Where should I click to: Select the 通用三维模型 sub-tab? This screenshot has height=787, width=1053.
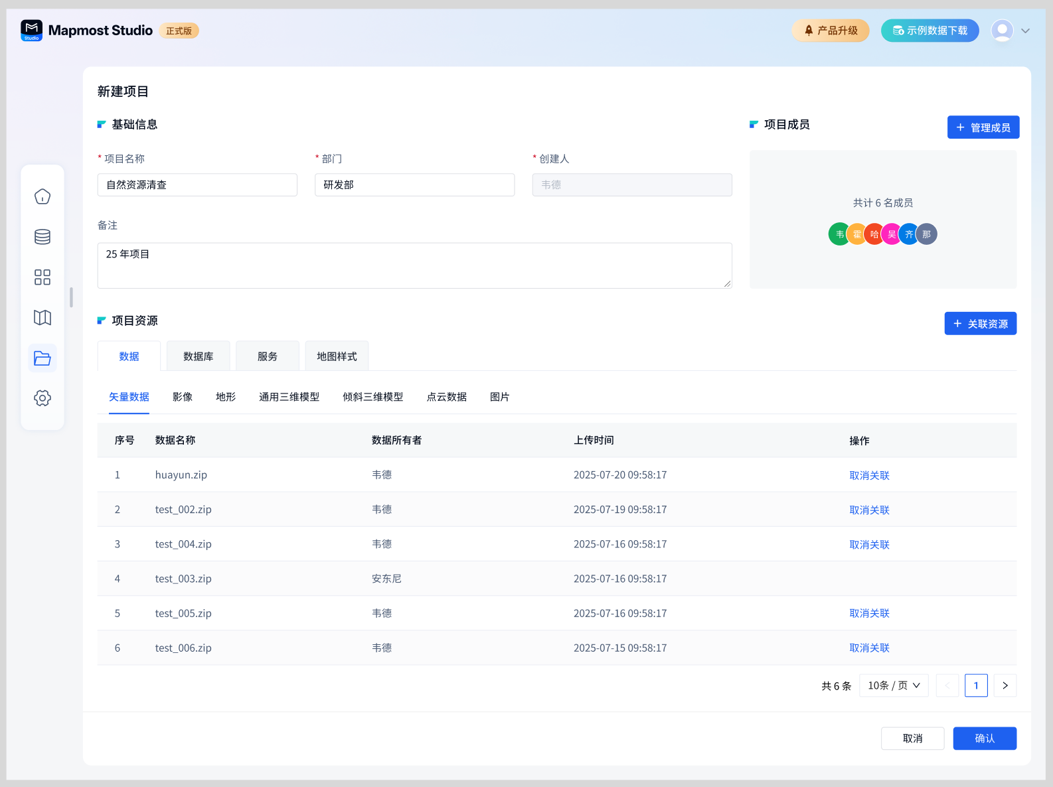(289, 397)
